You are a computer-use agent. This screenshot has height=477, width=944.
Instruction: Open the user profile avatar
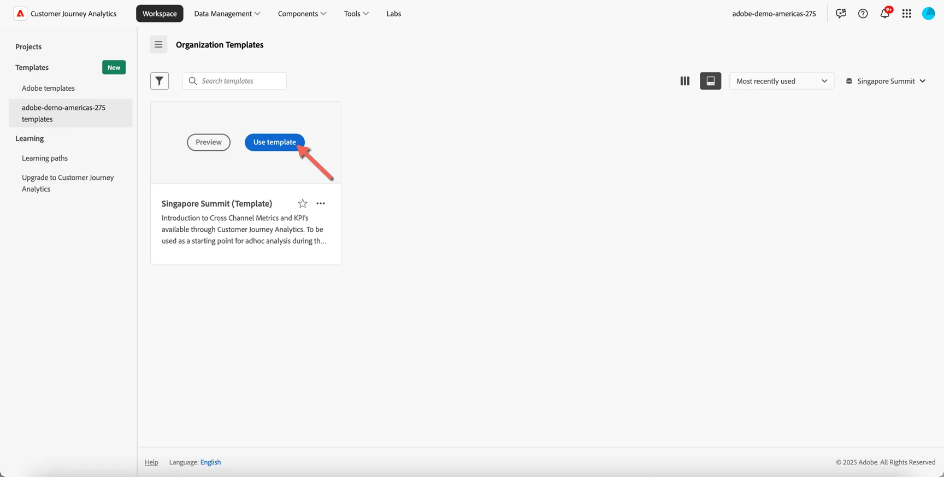(929, 14)
